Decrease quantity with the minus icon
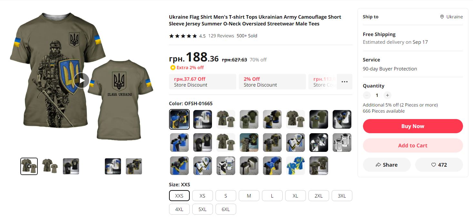473x222 pixels. 367,95
